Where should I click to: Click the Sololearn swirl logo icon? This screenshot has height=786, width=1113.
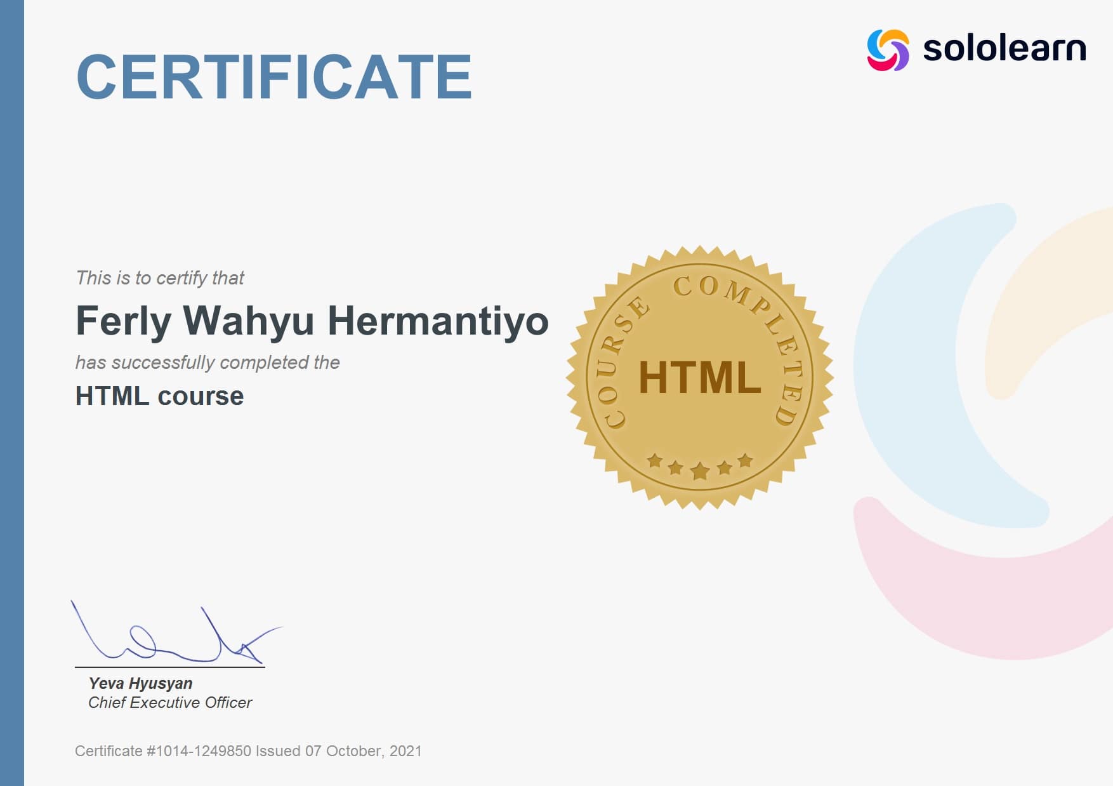coord(887,50)
